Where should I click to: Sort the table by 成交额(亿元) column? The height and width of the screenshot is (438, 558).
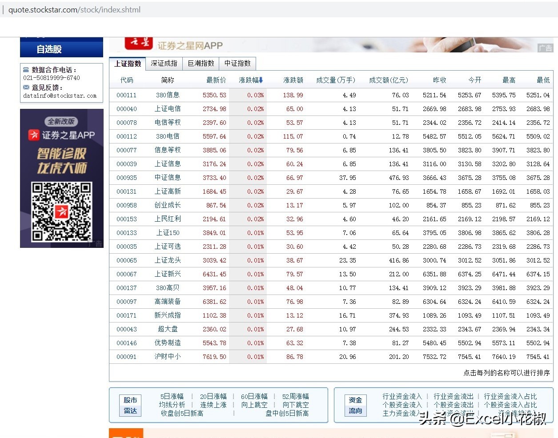point(389,80)
